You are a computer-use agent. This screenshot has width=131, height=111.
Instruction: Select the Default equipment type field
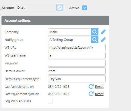coord(77,79)
